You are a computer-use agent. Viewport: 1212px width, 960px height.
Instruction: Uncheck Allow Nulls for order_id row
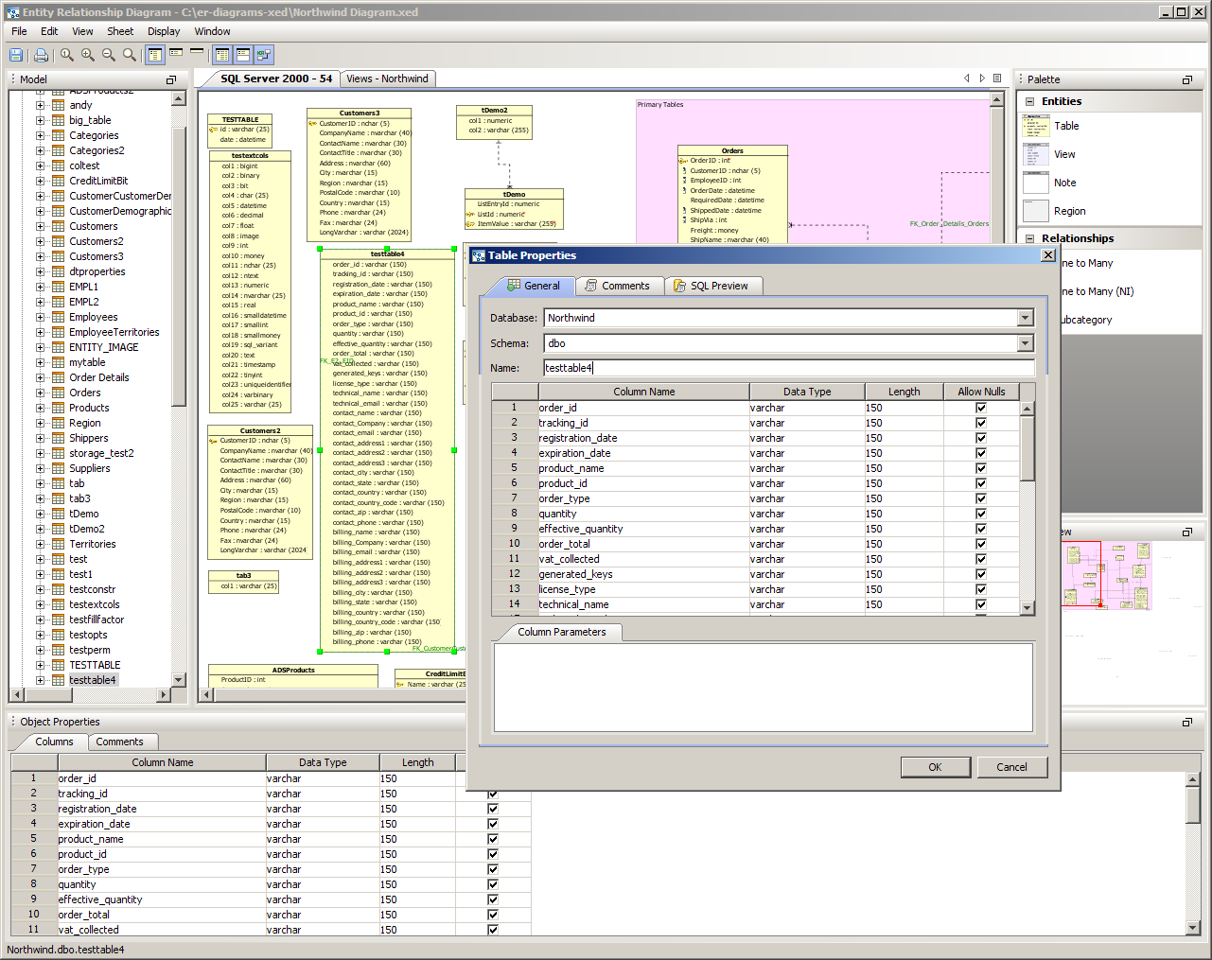981,408
